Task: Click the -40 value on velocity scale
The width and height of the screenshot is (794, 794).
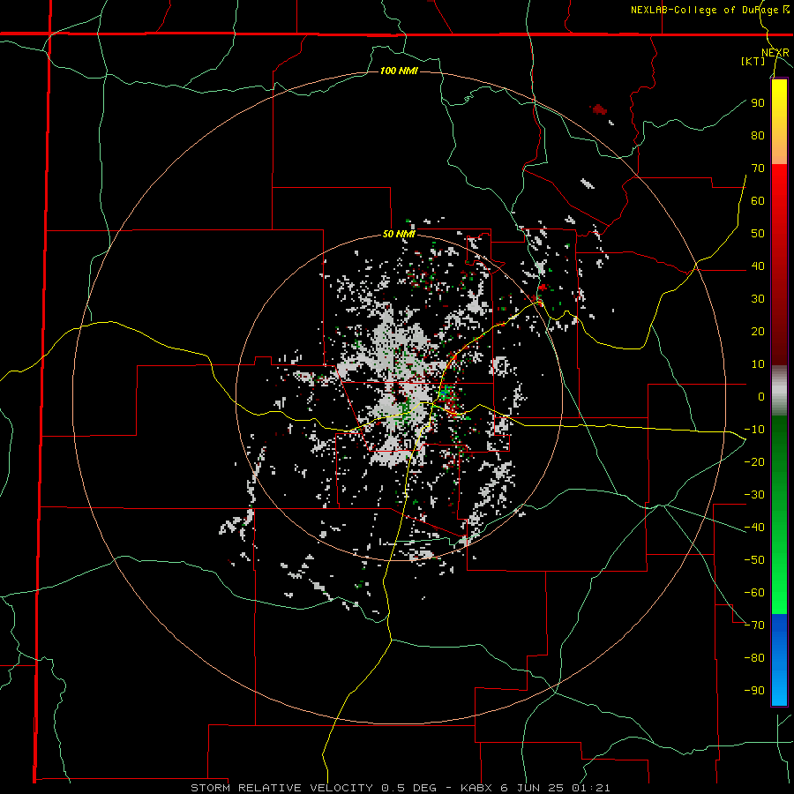Action: click(754, 528)
